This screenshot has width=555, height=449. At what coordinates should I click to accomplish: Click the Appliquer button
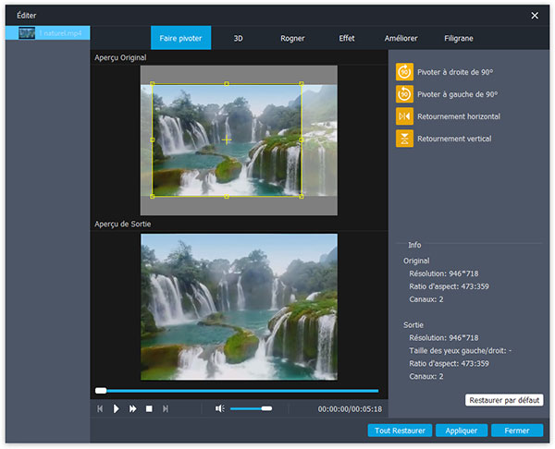(461, 431)
